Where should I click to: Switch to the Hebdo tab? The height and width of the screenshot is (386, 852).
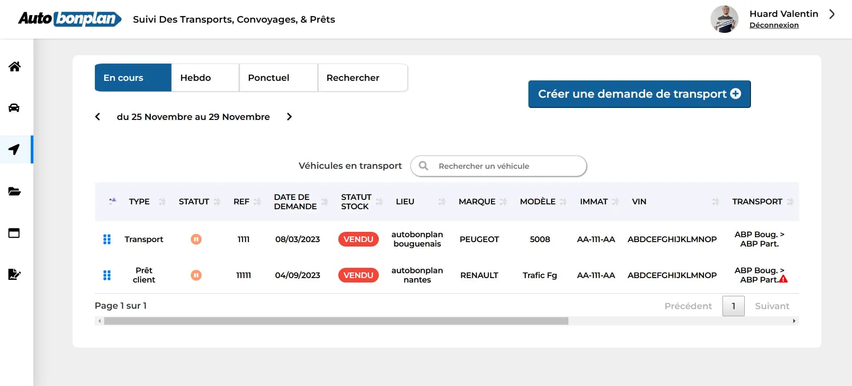(x=205, y=78)
